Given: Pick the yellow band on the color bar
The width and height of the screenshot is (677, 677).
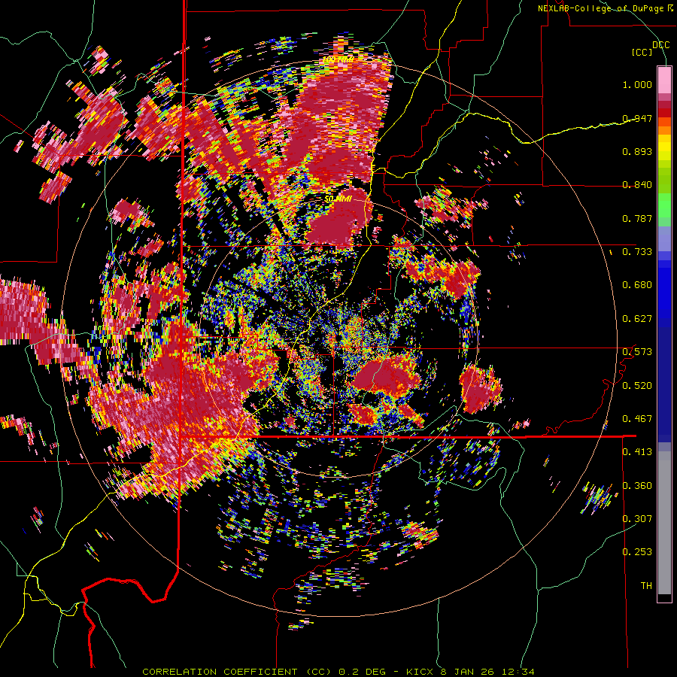Looking at the screenshot, I should [664, 147].
